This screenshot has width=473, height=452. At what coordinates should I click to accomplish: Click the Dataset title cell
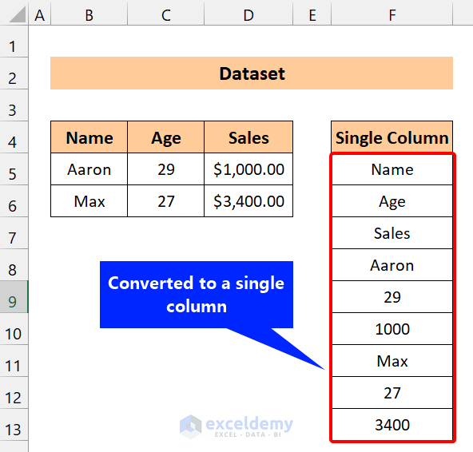(x=252, y=73)
